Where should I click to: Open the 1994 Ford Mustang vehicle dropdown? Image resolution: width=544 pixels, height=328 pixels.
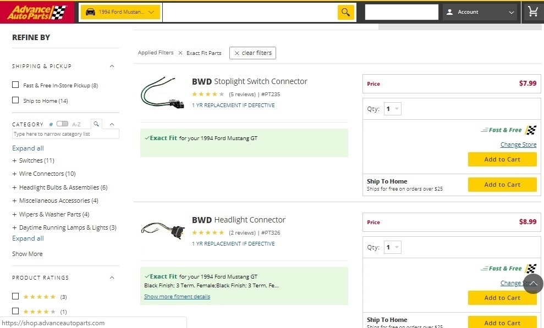click(x=120, y=12)
